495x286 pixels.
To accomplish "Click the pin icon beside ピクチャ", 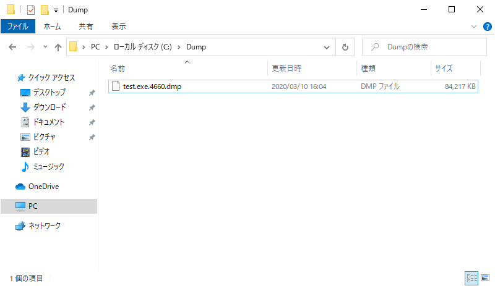I will click(92, 137).
